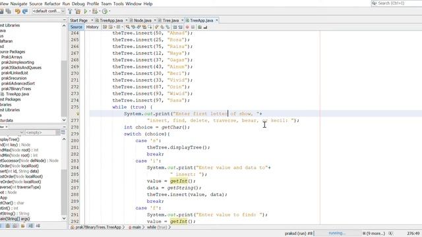Click the (9 more...) processes link

coord(375,234)
